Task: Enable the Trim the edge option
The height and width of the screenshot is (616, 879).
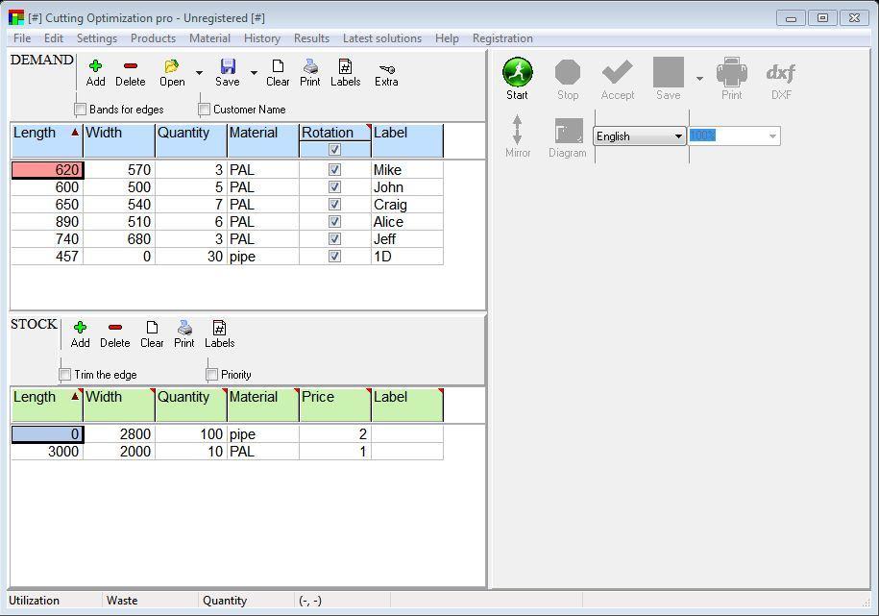Action: 65,375
